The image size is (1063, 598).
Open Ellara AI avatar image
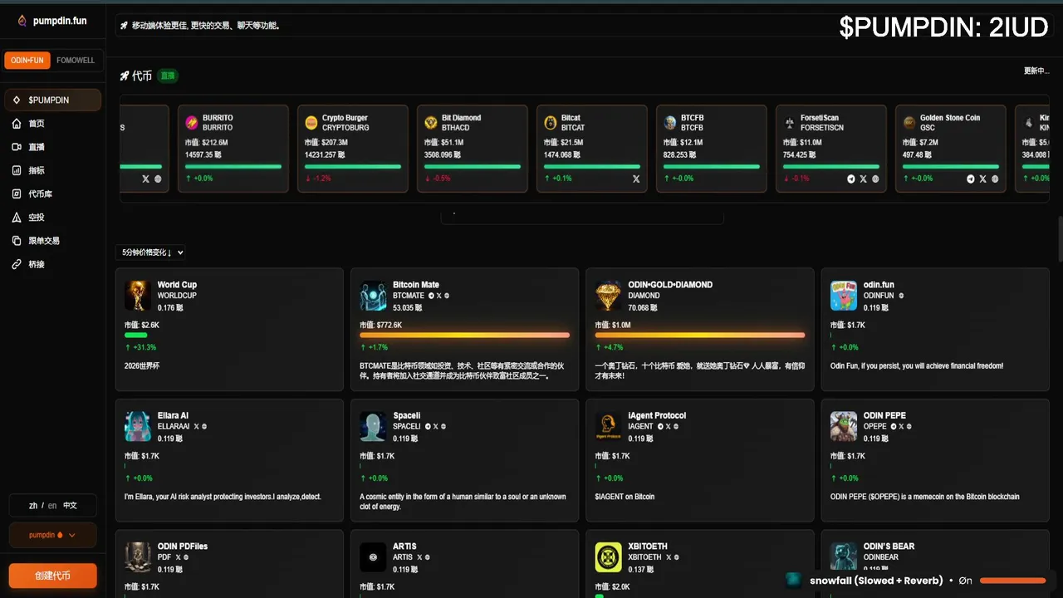click(138, 427)
